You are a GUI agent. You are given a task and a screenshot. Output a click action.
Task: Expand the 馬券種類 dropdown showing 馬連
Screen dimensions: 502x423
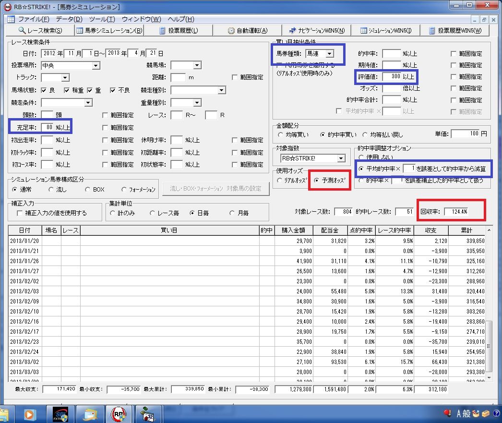click(x=330, y=53)
